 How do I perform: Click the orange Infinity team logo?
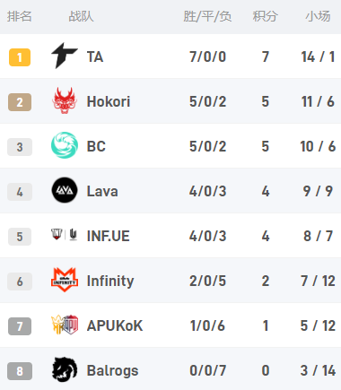[x=65, y=280]
